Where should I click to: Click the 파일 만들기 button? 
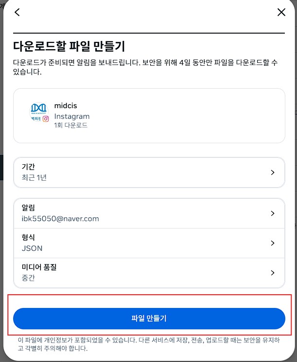[x=149, y=319]
